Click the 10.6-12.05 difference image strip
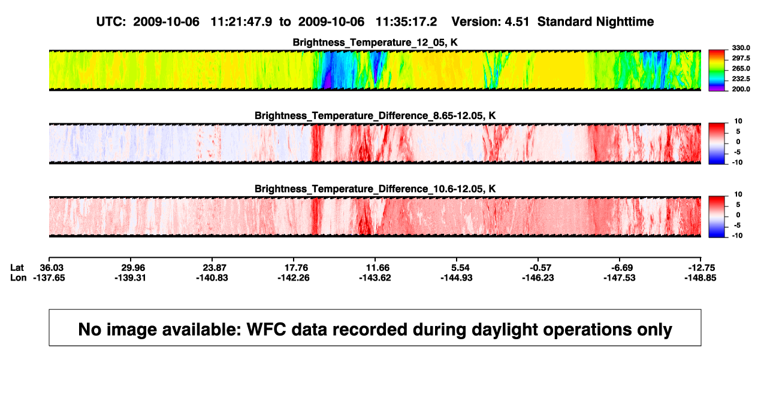The height and width of the screenshot is (399, 779). point(375,217)
